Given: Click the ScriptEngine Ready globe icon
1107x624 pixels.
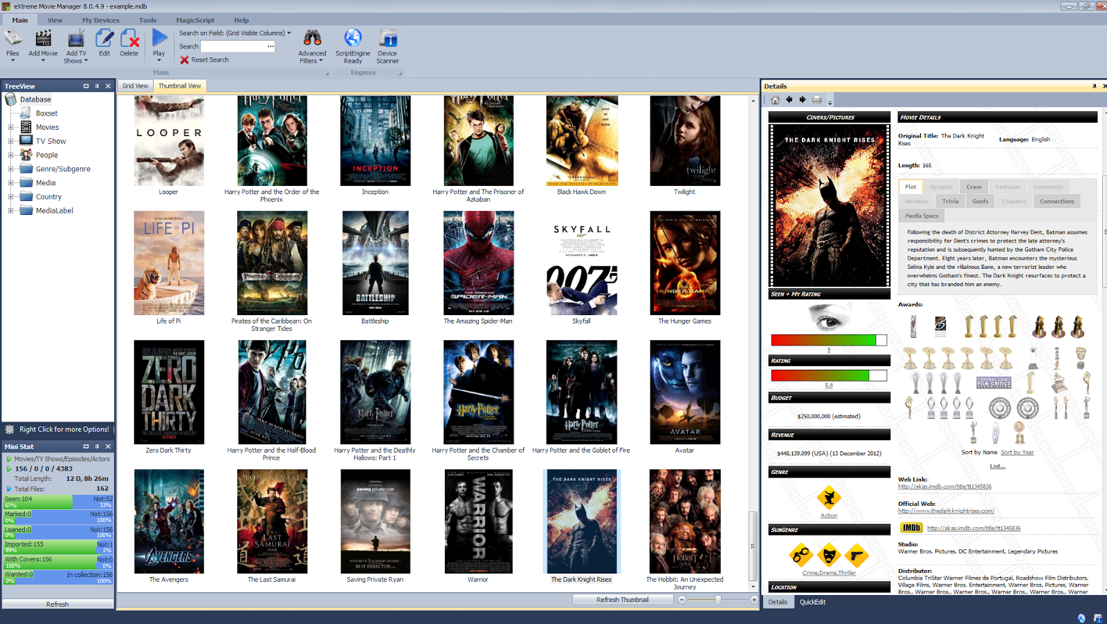Looking at the screenshot, I should click(353, 38).
